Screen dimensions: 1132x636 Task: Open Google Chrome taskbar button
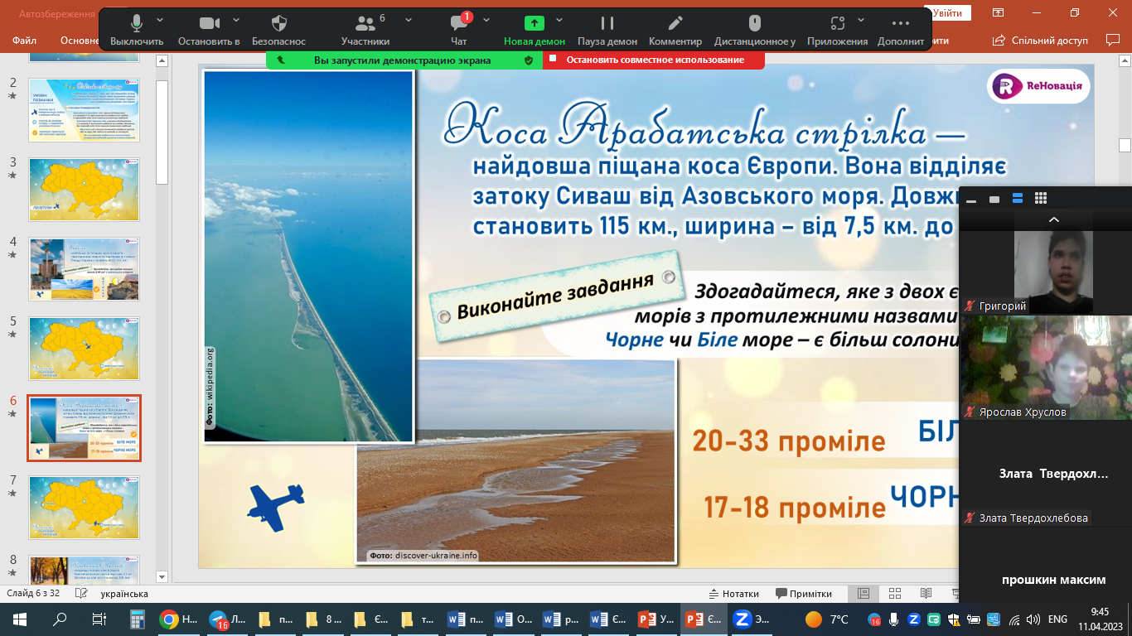[178, 619]
